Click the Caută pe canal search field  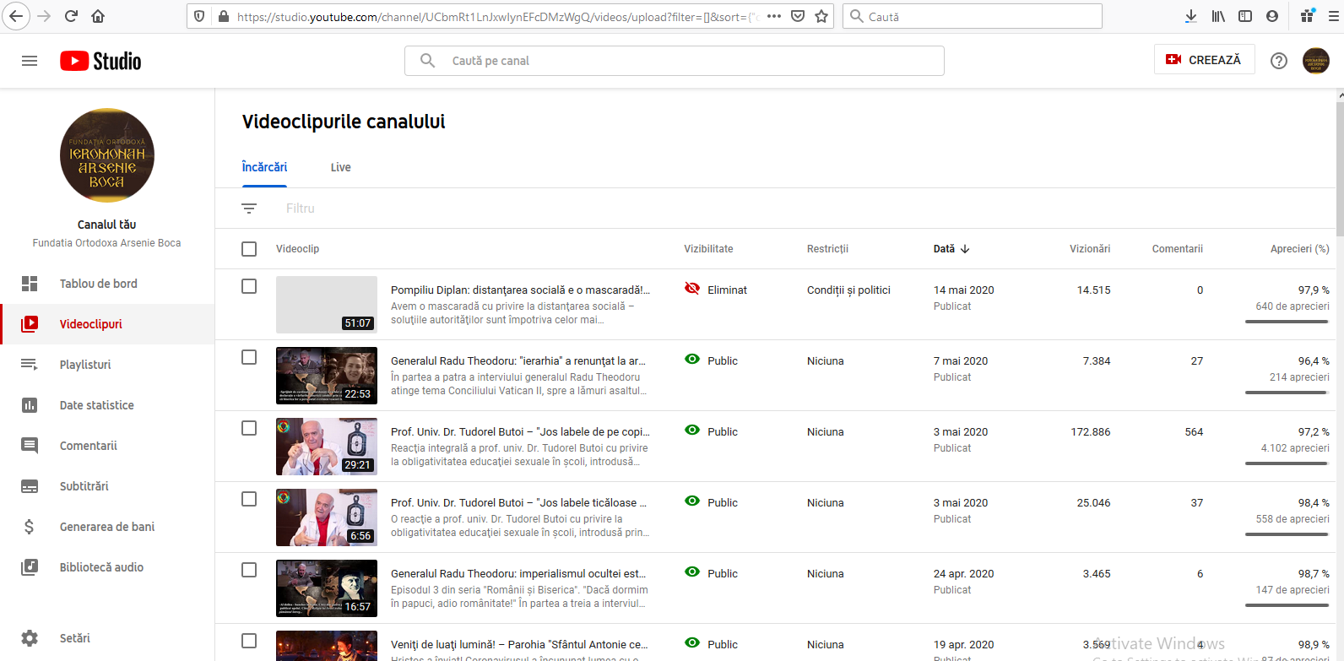[674, 61]
